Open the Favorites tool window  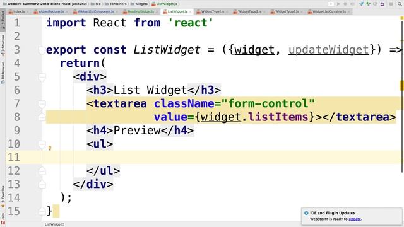click(x=3, y=197)
